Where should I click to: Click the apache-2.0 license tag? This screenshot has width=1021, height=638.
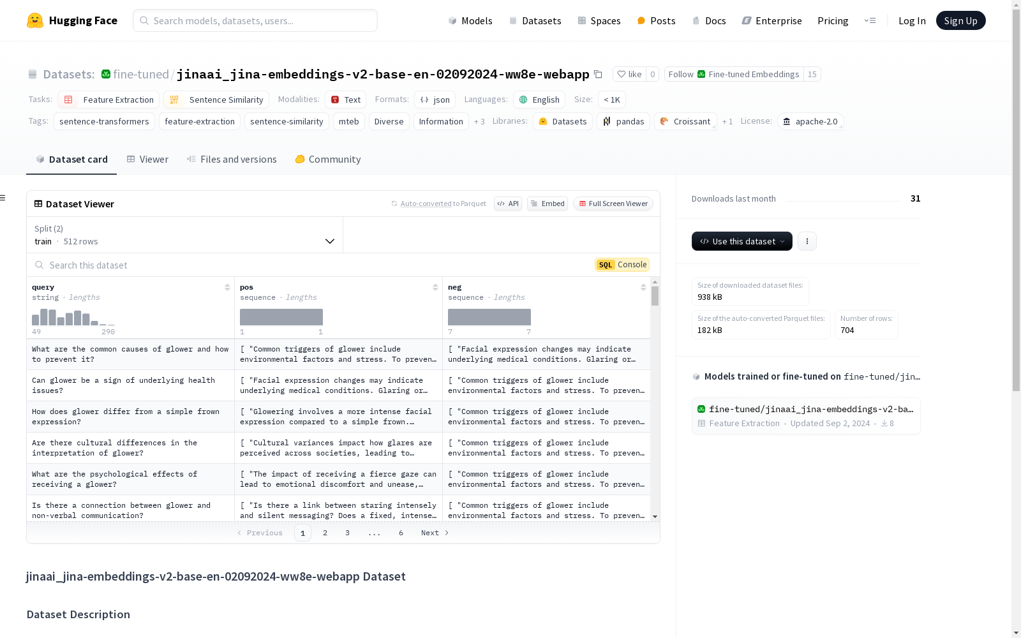(810, 121)
